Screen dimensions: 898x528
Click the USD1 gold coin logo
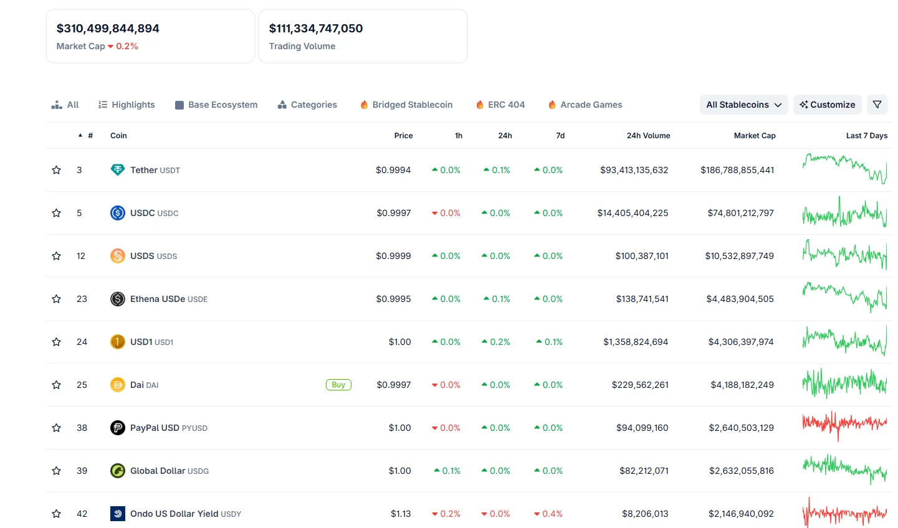[x=118, y=342]
